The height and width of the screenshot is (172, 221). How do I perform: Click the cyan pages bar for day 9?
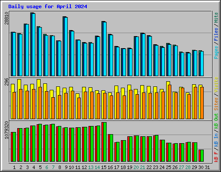[x=66, y=47]
